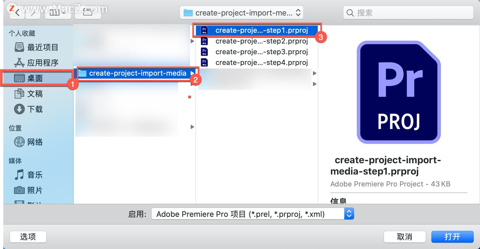Click the magnifier icon in search field

pos(350,13)
